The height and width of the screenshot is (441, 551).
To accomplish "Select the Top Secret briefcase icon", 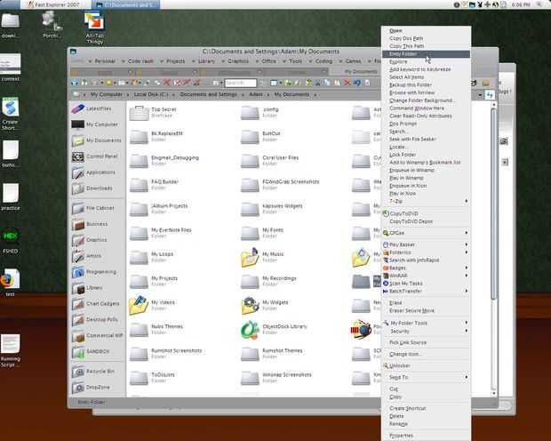I will pyautogui.click(x=139, y=113).
